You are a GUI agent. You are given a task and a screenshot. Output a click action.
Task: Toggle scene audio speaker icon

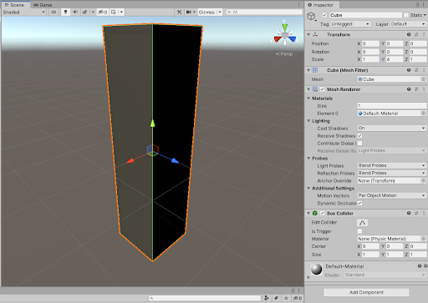click(75, 12)
